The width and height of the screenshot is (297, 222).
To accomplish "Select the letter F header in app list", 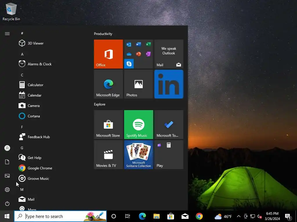I will click(22, 127).
